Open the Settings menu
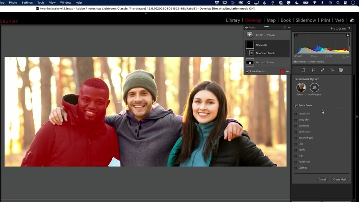 [27, 2]
